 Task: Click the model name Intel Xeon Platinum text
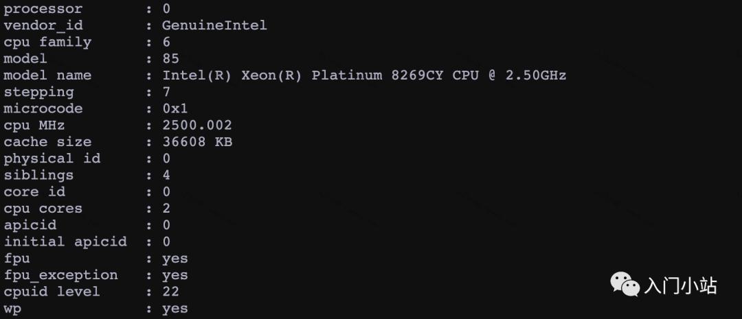tap(364, 75)
